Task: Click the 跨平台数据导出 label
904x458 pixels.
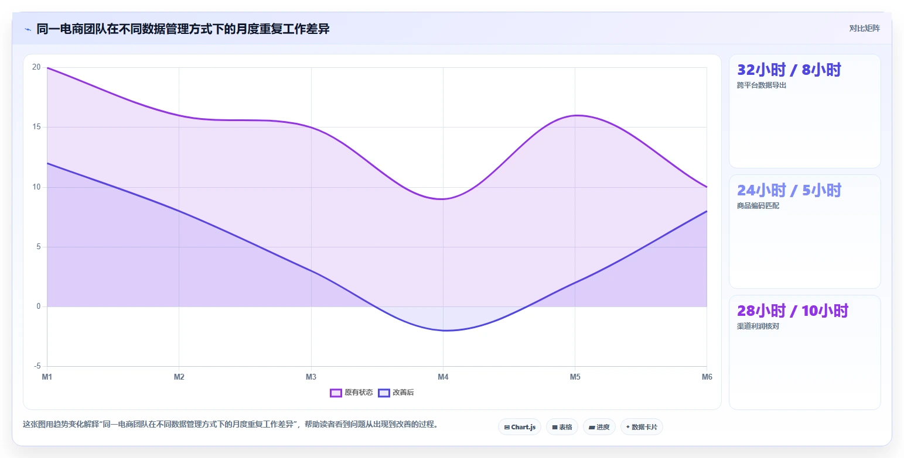Action: click(761, 85)
